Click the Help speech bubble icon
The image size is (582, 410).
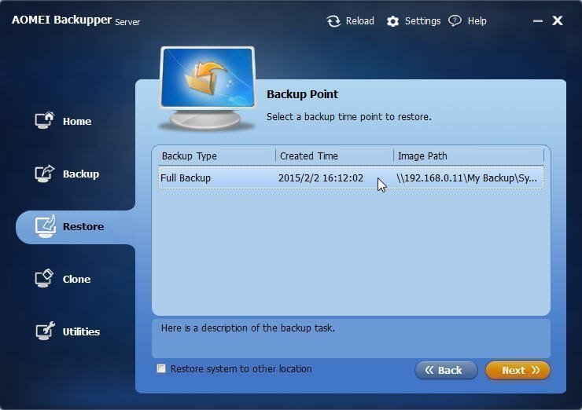point(455,20)
